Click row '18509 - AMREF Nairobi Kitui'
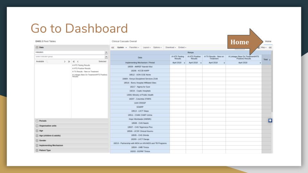 pyautogui.click(x=140, y=67)
